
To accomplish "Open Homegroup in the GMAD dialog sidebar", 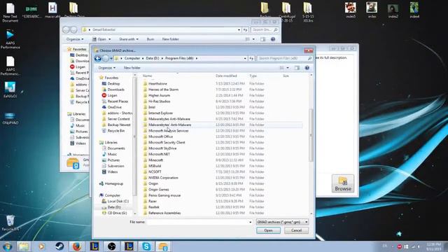I will tap(114, 183).
